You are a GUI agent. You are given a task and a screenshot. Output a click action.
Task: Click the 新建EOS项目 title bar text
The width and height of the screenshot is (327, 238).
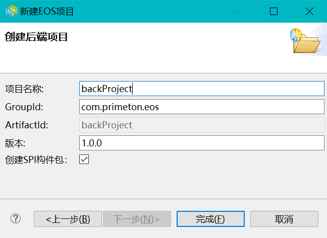(47, 11)
